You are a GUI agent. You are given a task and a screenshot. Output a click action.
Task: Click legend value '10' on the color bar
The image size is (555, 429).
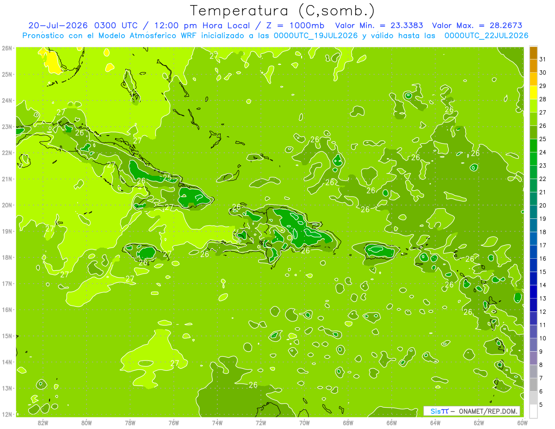[543, 338]
